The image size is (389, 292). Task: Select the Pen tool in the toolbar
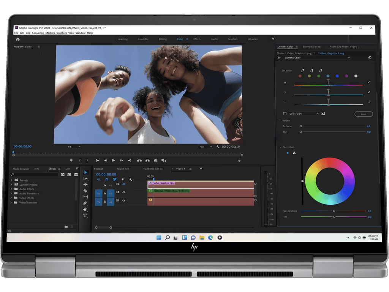[85, 203]
